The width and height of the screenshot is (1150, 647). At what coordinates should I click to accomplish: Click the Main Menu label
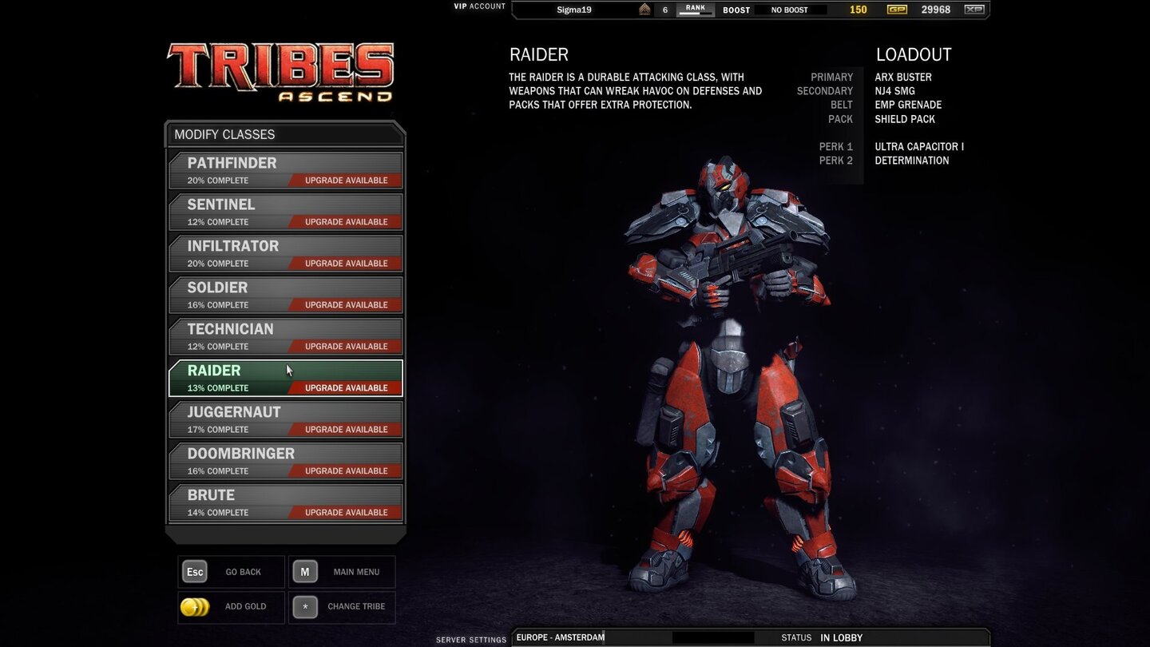coord(356,572)
